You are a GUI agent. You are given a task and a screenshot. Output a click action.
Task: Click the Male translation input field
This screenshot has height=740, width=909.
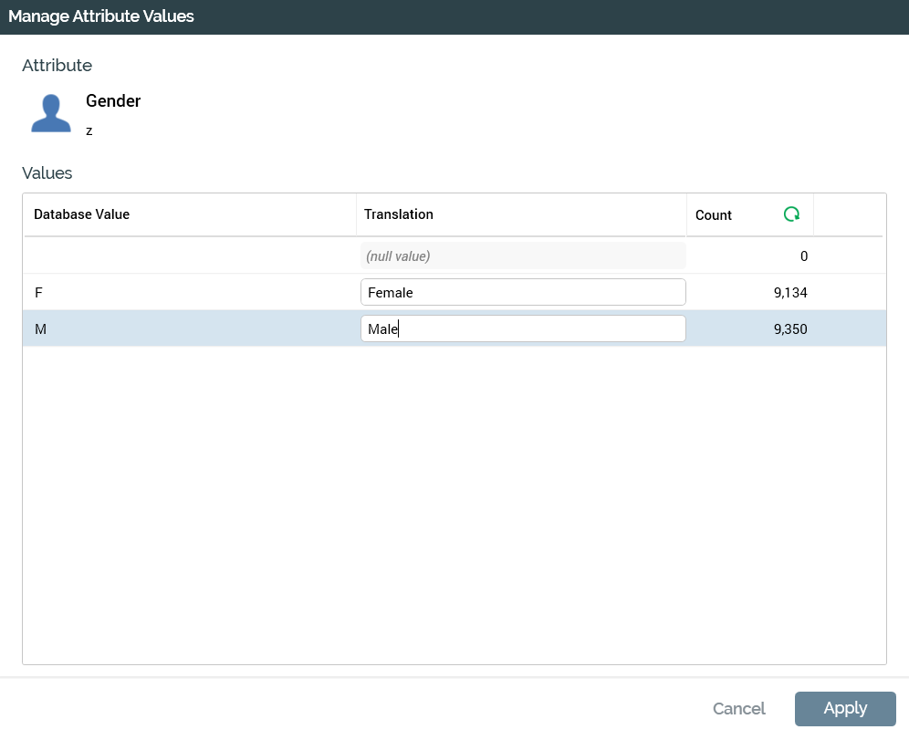(x=523, y=329)
